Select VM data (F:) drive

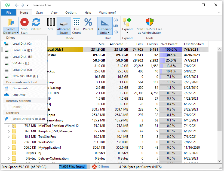pos(25,63)
